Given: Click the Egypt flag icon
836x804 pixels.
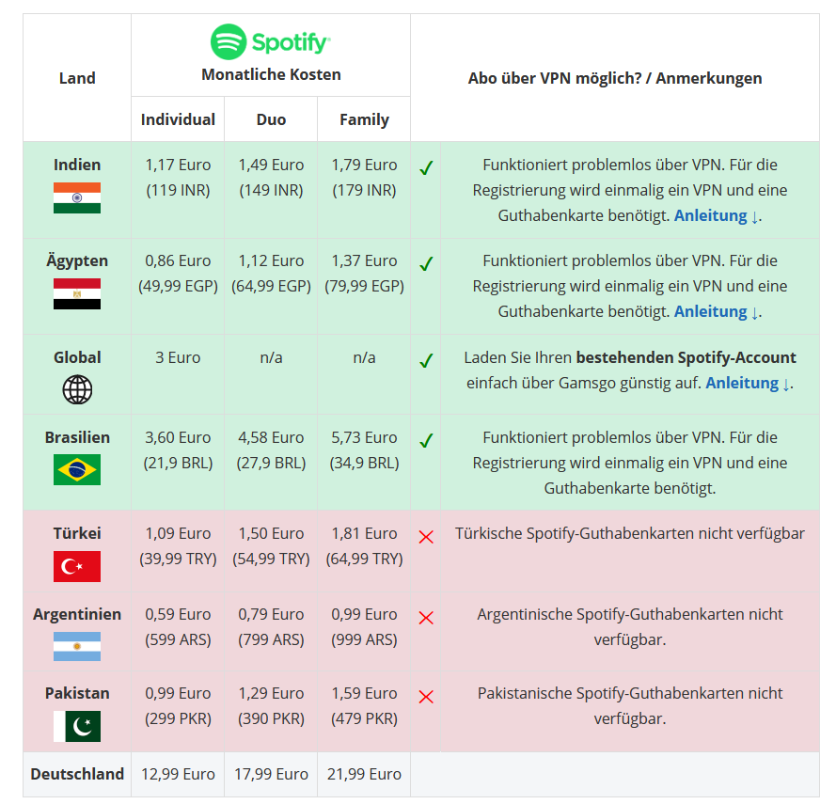Looking at the screenshot, I should (x=77, y=293).
